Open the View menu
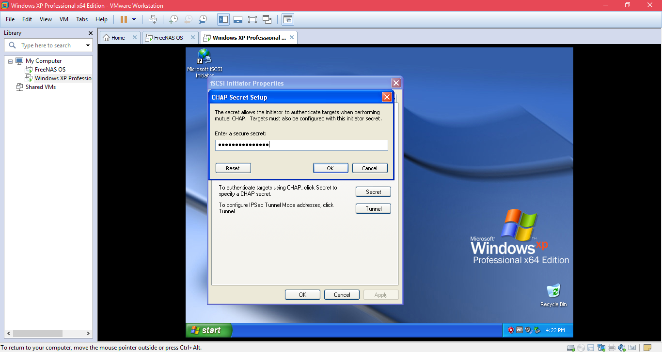Image resolution: width=662 pixels, height=352 pixels. [x=46, y=19]
